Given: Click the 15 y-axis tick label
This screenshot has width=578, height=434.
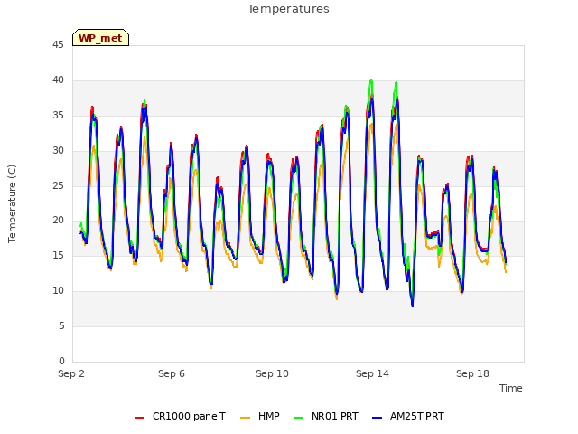Looking at the screenshot, I should 58,255.
